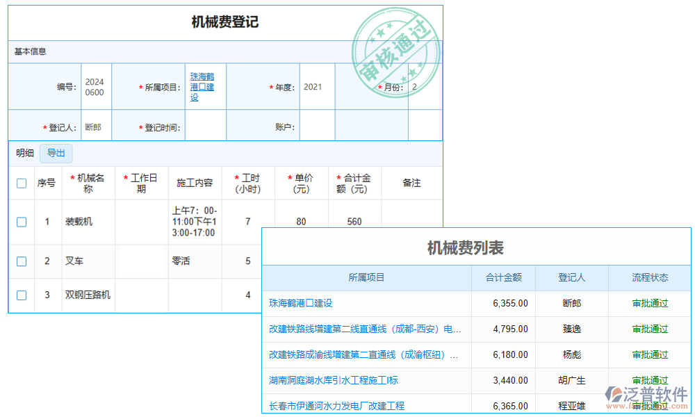Click the 导出 export button
Screen dimensions: 695x417
(x=56, y=154)
